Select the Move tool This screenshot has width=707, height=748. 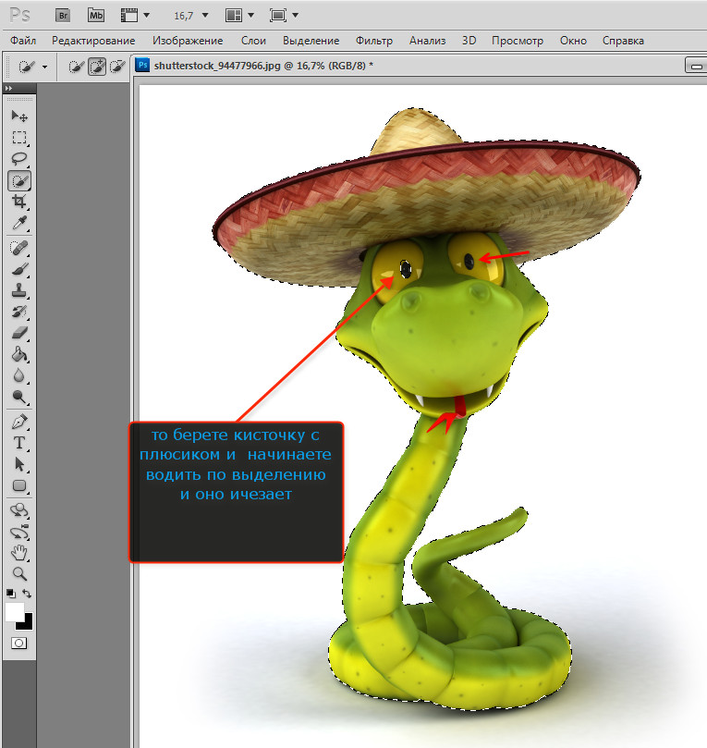[x=18, y=116]
